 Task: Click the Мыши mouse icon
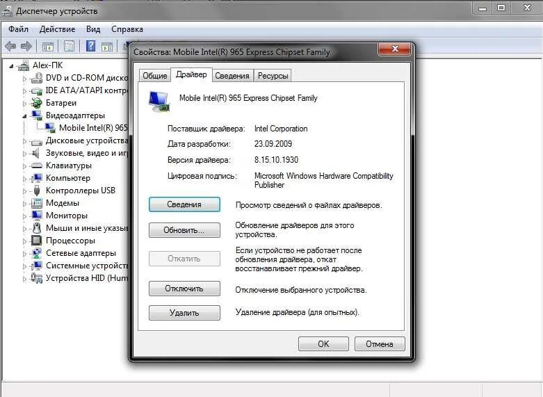click(37, 228)
